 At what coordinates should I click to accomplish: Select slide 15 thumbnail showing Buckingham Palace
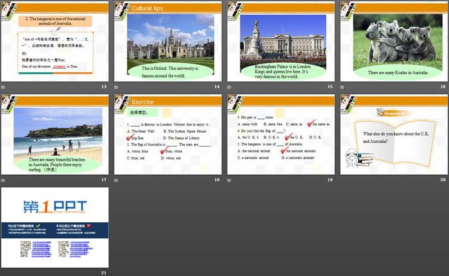[x=281, y=42]
